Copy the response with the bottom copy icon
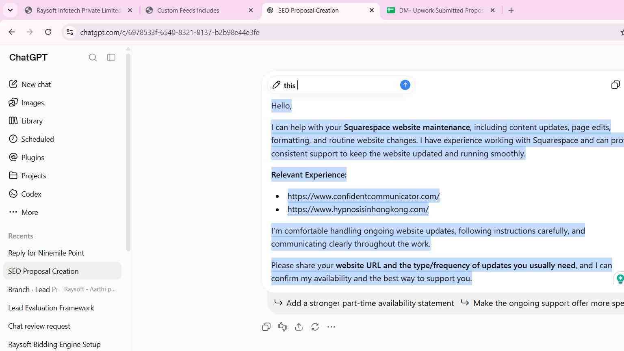The width and height of the screenshot is (624, 351). point(266,327)
